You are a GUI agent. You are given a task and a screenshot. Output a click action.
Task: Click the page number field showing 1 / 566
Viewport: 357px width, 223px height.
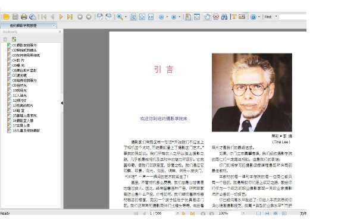(162, 213)
